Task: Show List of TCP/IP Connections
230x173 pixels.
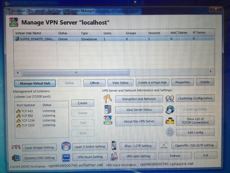Action: click(x=195, y=121)
